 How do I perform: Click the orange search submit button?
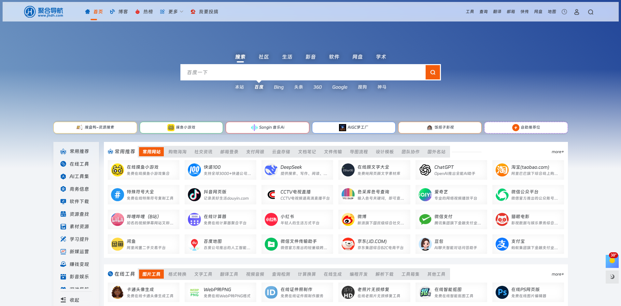tap(433, 72)
